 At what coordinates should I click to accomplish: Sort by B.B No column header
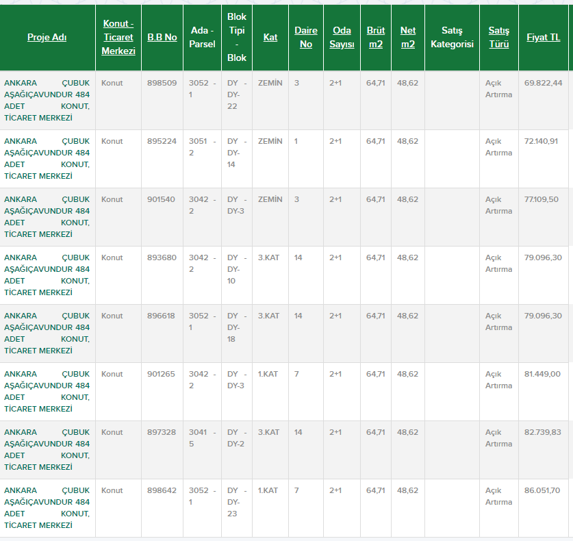coord(162,37)
